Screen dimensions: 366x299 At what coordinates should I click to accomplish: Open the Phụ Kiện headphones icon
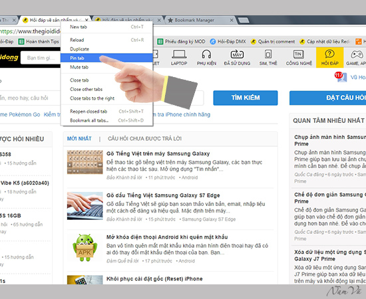coord(206,57)
